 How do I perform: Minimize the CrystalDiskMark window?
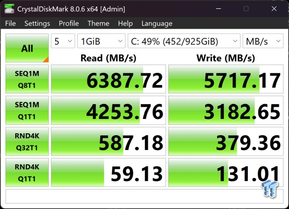[x=219, y=9]
